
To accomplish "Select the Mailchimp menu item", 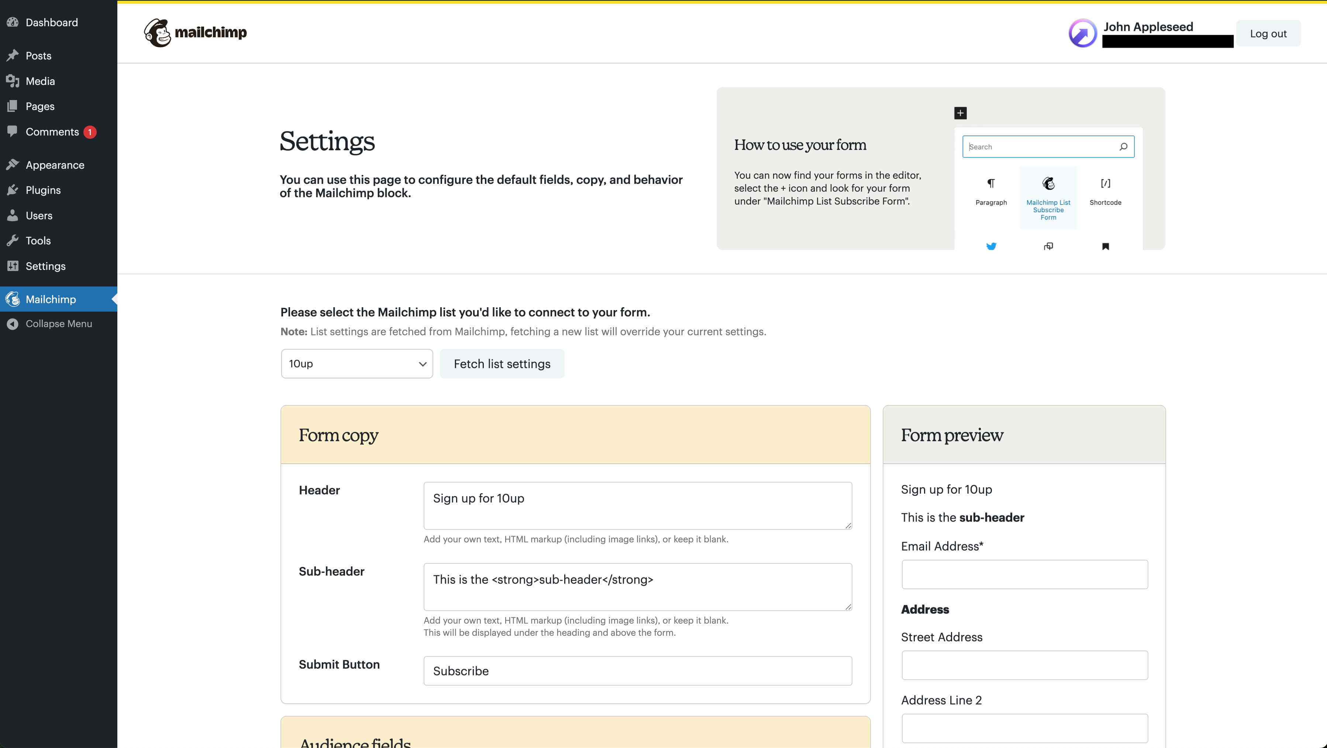I will [59, 299].
